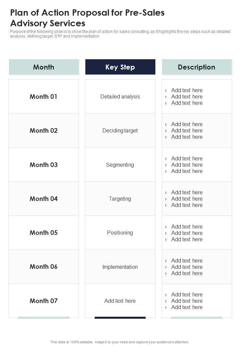Select the Month 07 cell
The height and width of the screenshot is (346, 240).
44,301
